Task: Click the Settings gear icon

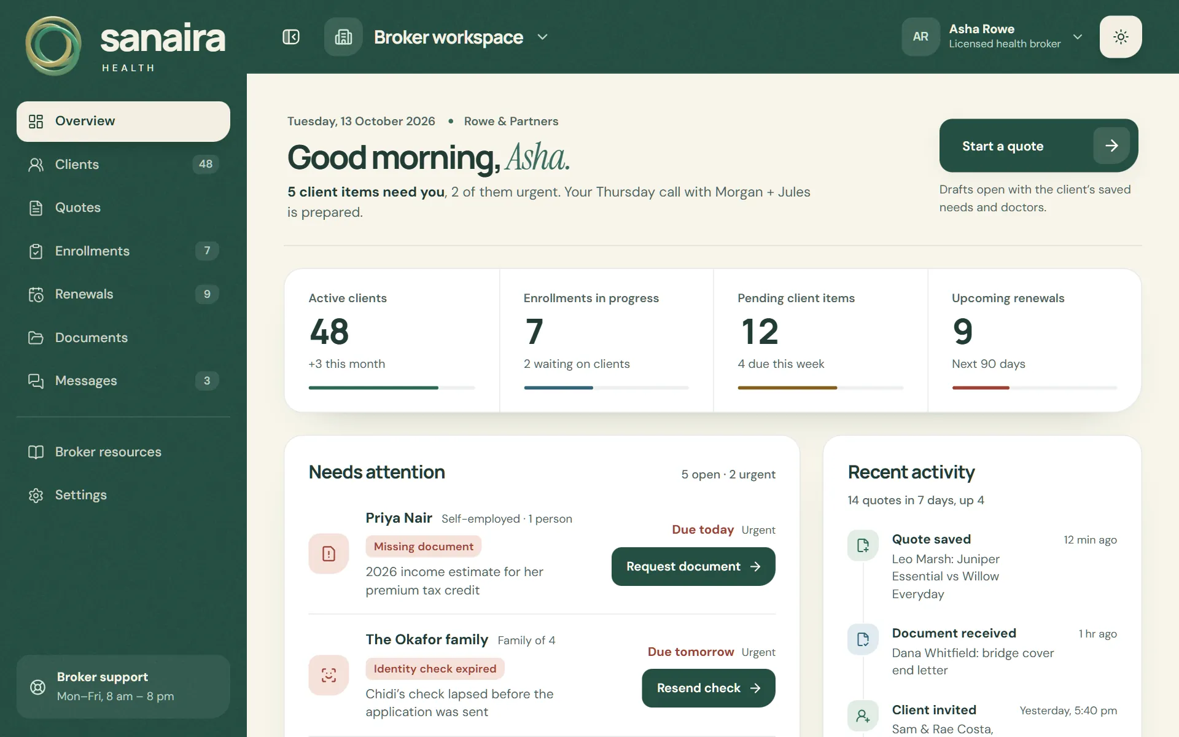Action: pyautogui.click(x=36, y=495)
